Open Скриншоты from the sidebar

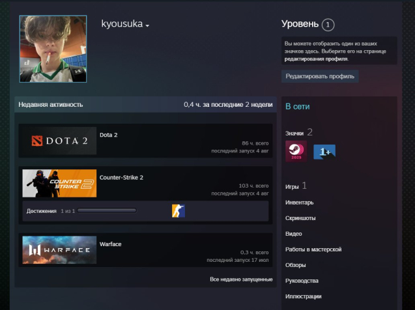pyautogui.click(x=300, y=218)
